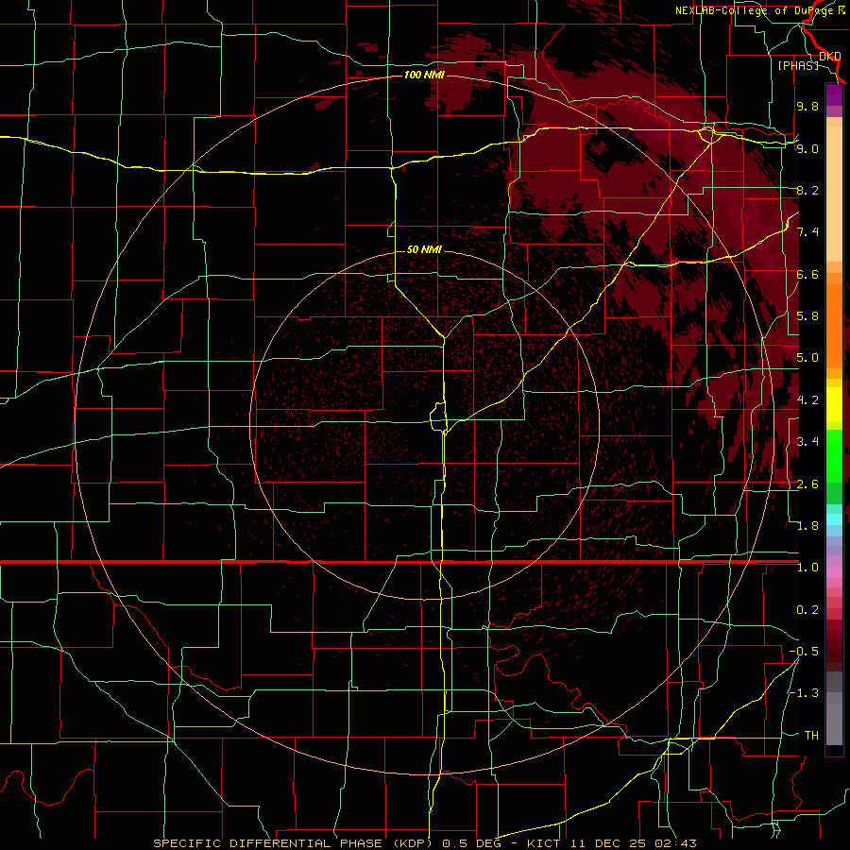Click the 8.2 value on the color scale
This screenshot has width=850, height=850.
[807, 190]
